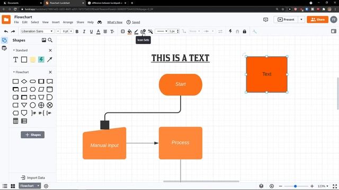Image resolution: width=339 pixels, height=190 pixels.
Task: Add a new page with plus circle
Action: 46,186
